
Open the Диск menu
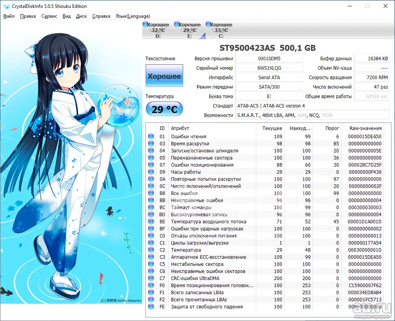point(81,16)
